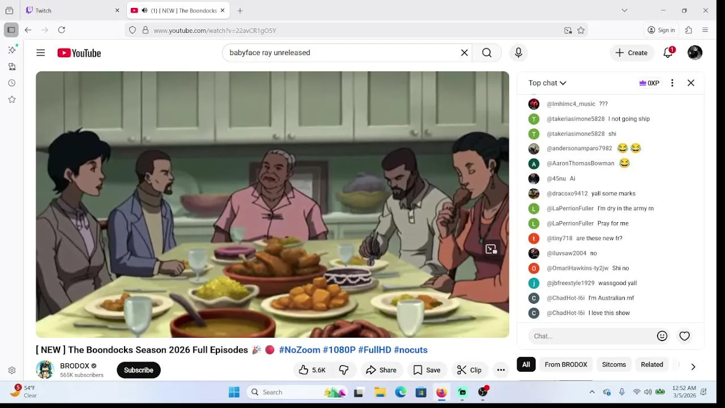Open Firefox extensions puzzle icon
This screenshot has width=725, height=408.
[x=689, y=30]
